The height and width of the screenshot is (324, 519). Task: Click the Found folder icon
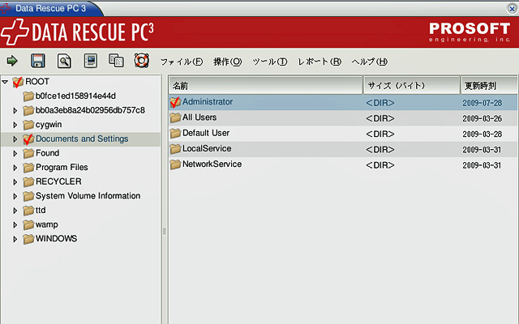(28, 153)
